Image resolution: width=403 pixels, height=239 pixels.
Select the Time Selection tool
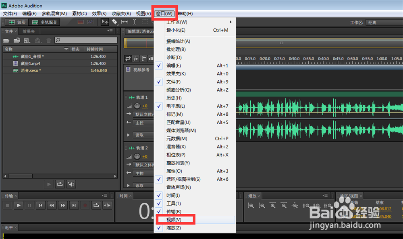tap(135, 22)
